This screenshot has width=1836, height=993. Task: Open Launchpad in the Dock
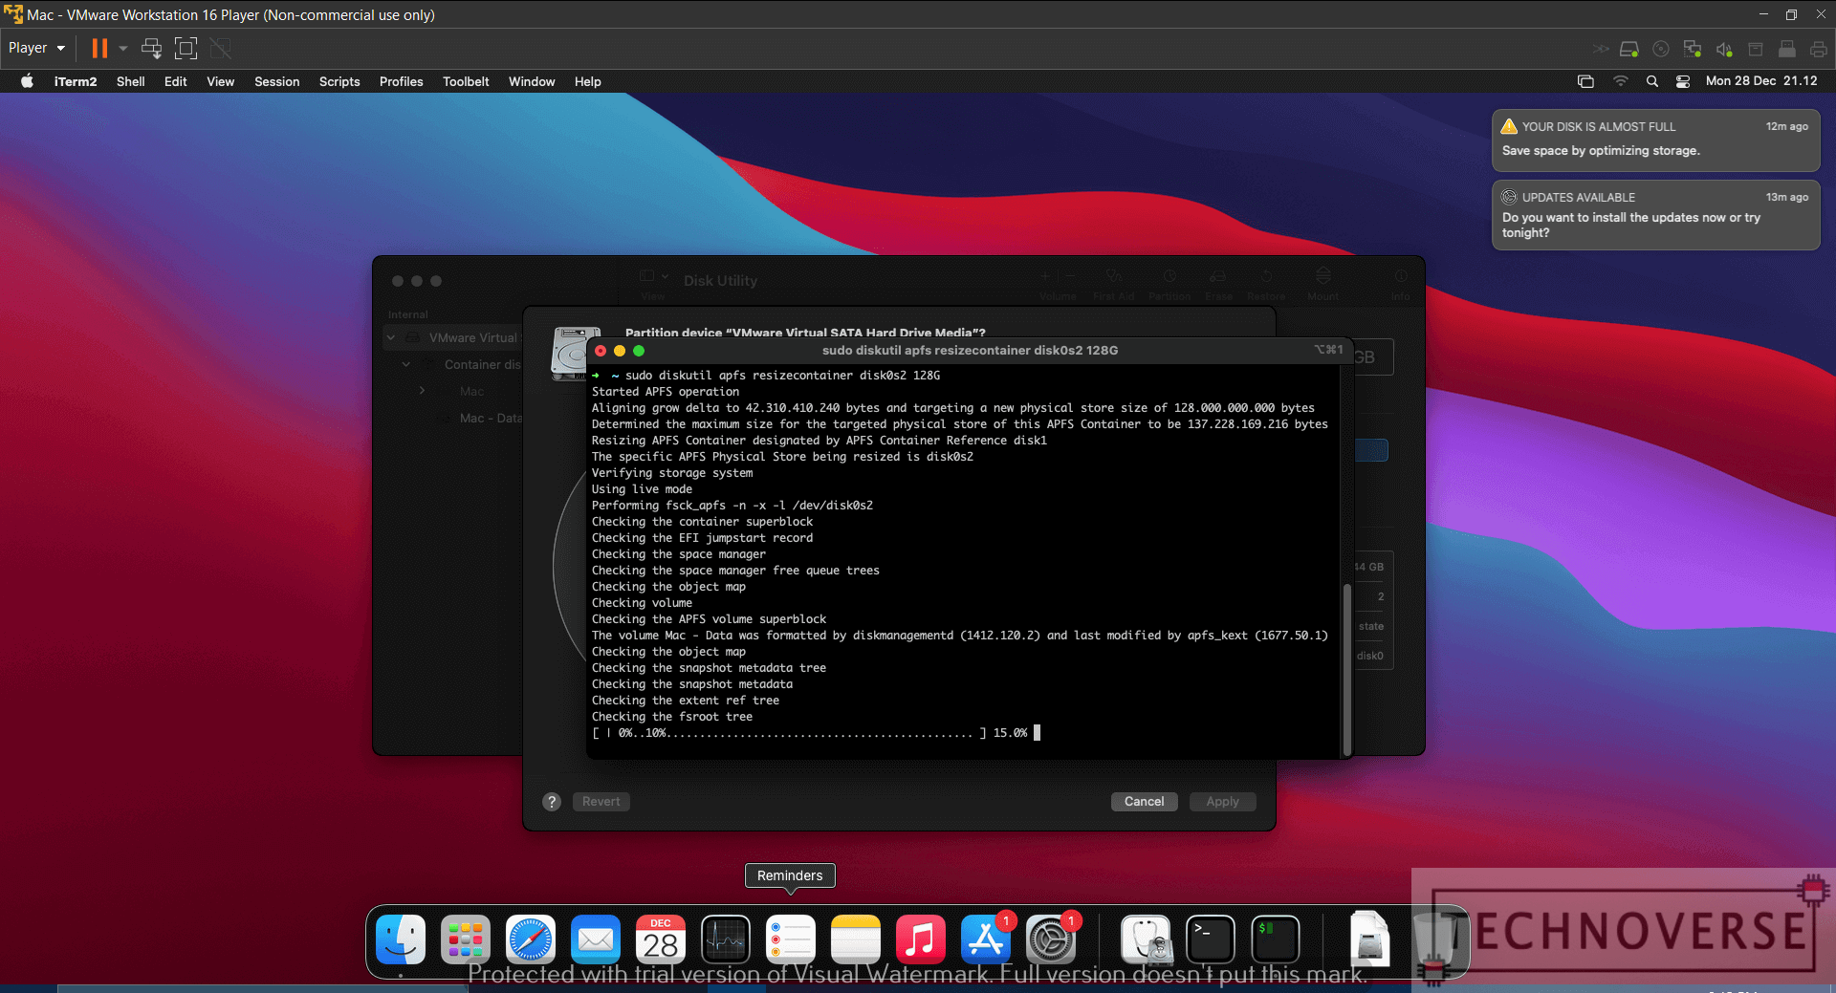(466, 939)
